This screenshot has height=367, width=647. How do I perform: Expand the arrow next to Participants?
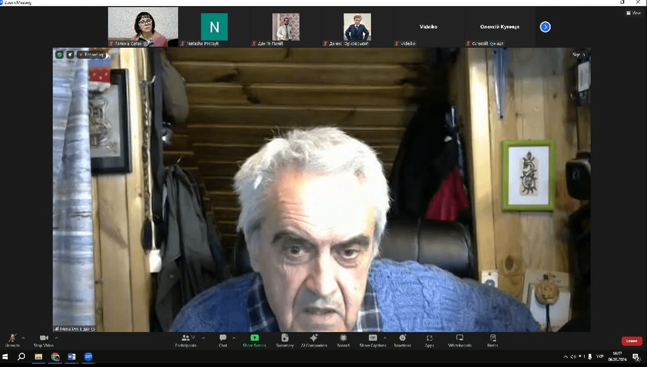point(203,338)
